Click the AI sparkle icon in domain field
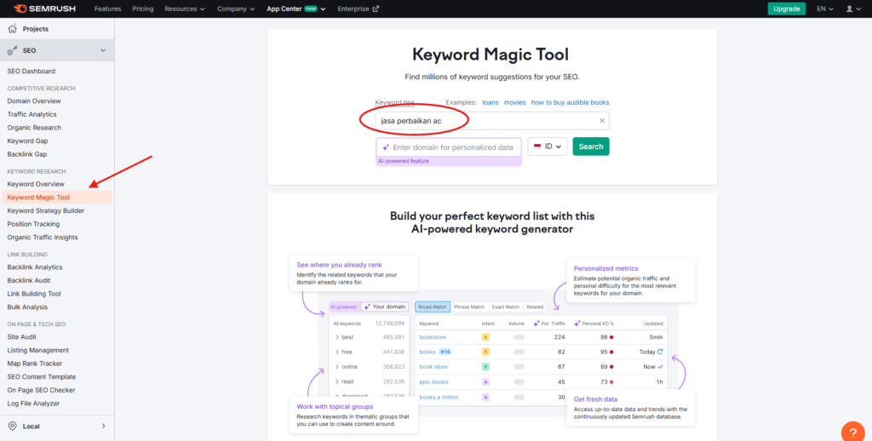The image size is (872, 441). point(386,147)
